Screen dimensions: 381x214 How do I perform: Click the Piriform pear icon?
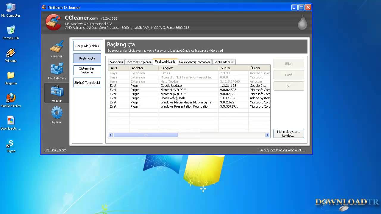coord(302,22)
